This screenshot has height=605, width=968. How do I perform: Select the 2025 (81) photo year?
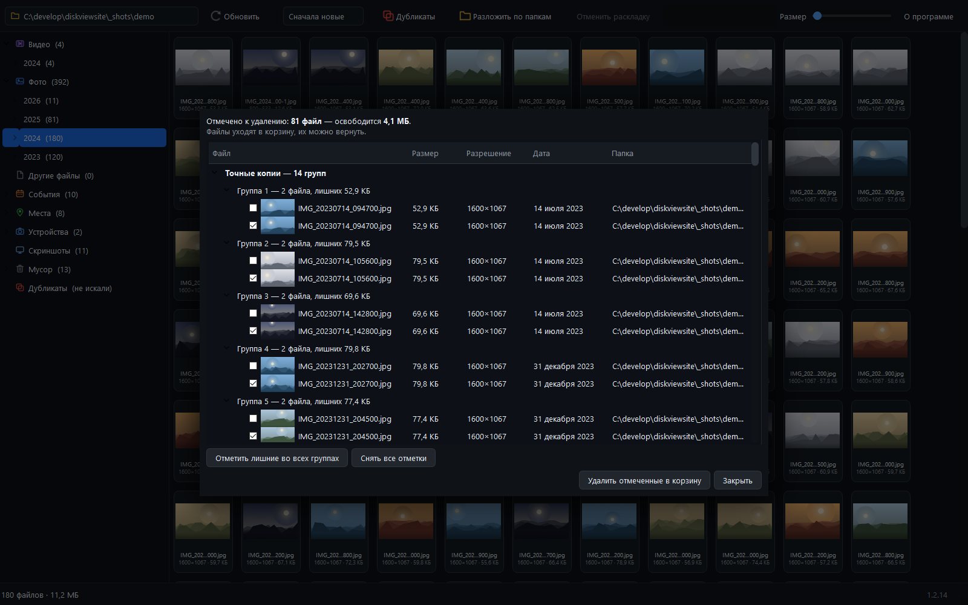point(85,119)
